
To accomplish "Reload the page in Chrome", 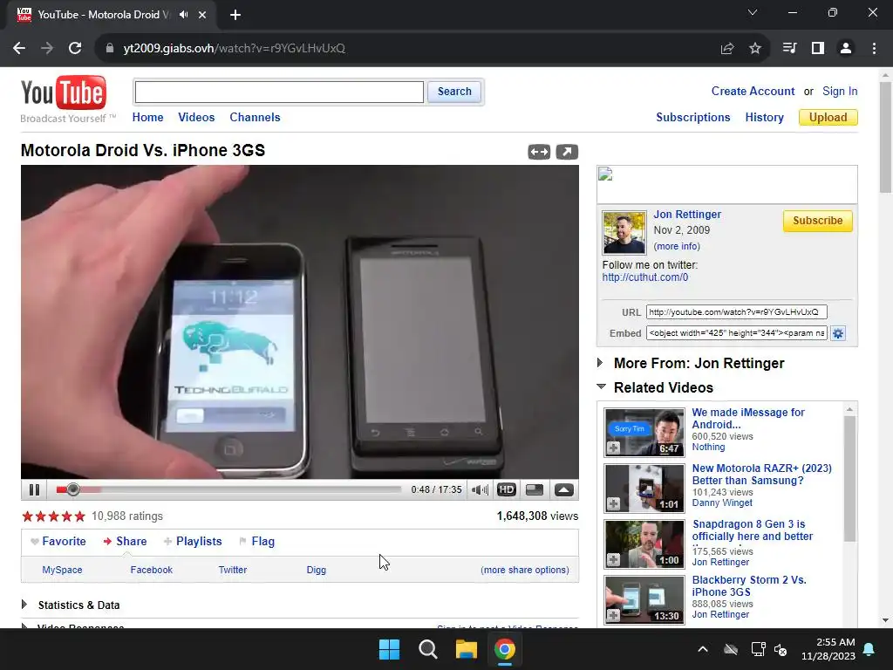I will 75,49.
